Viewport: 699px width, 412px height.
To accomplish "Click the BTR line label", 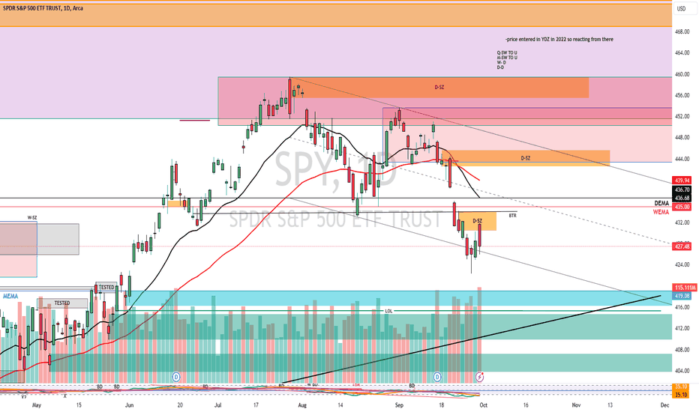I will pyautogui.click(x=513, y=216).
